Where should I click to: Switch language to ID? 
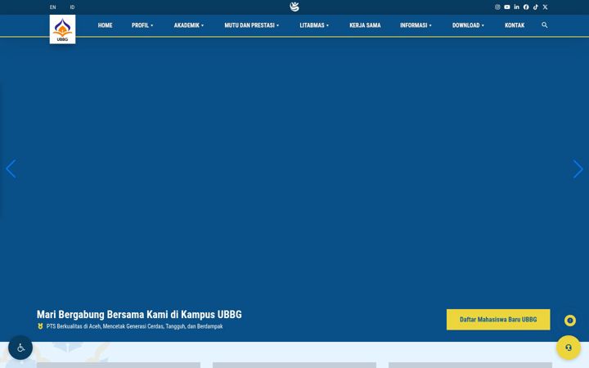point(72,7)
